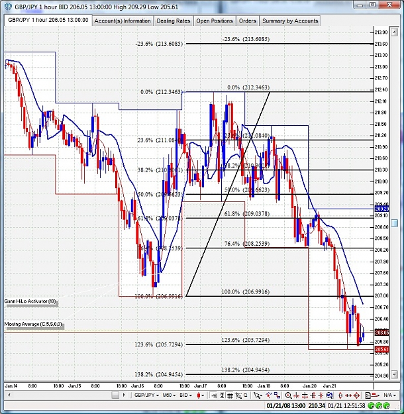404x414 pixels.
Task: Click the linked blue squares icon
Action: 277,395
